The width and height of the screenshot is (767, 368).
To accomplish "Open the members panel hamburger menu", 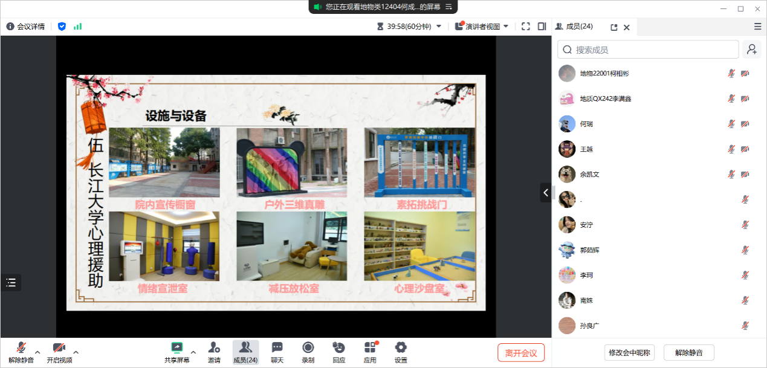I will [757, 27].
